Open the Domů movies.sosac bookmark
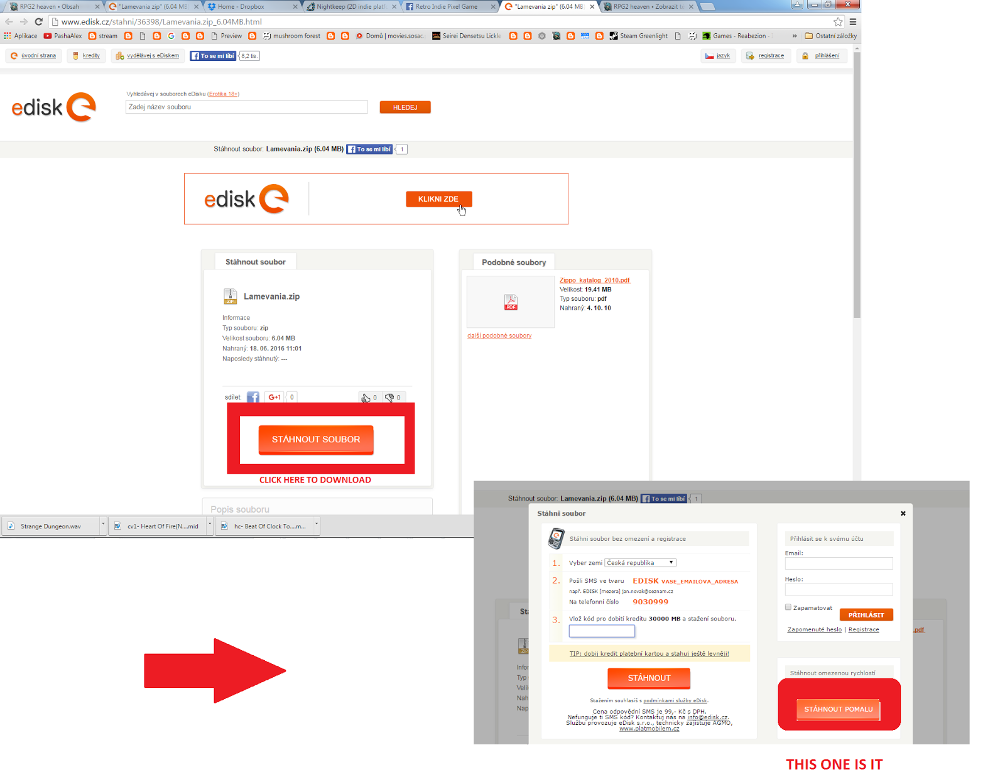 coord(389,36)
